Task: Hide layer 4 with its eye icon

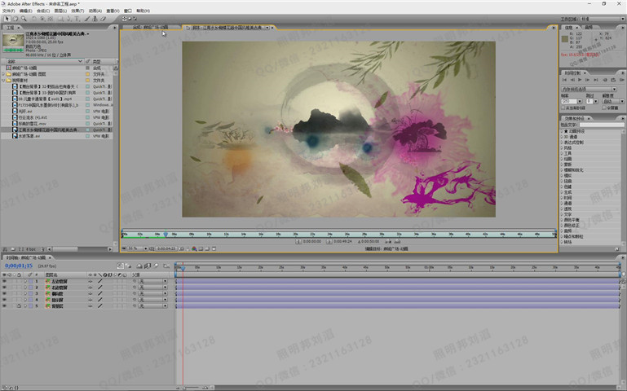Action: coord(4,300)
